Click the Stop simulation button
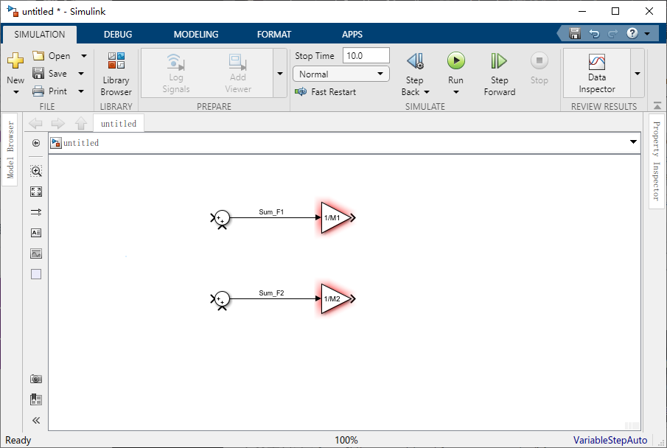 [539, 68]
